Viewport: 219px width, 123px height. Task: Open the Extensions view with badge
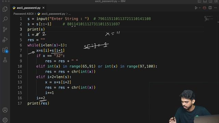coord(5,50)
